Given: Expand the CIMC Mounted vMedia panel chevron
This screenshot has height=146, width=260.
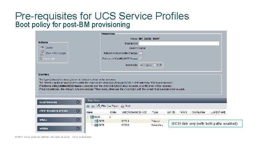Looking at the screenshot, I should click(78, 111).
